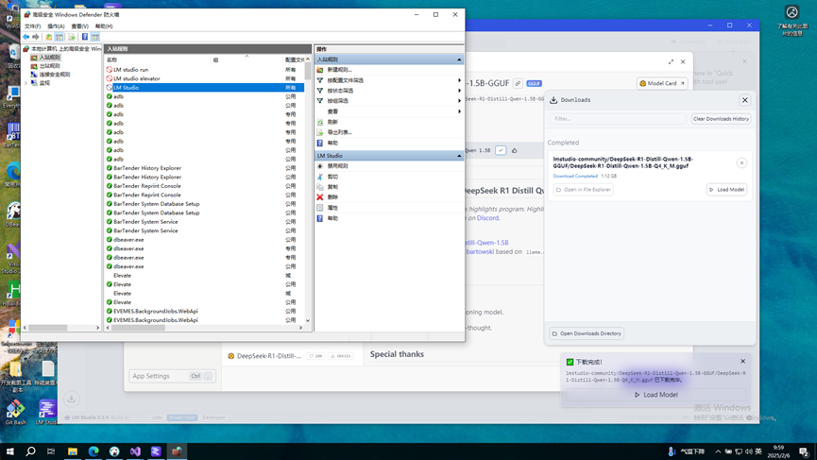This screenshot has width=817, height=460.
Task: Open Microsoft Edge from the taskbar
Action: pyautogui.click(x=94, y=451)
